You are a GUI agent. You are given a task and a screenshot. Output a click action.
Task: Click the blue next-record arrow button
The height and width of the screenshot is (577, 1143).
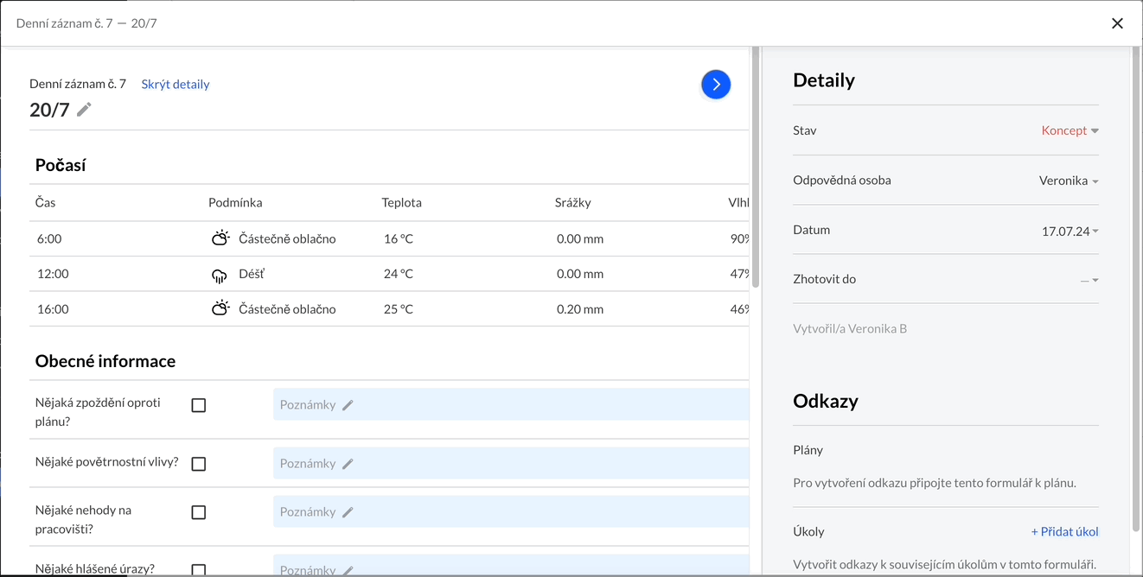pos(716,84)
